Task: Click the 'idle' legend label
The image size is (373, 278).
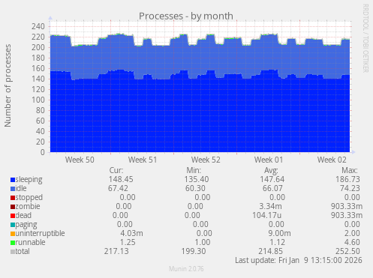Action: click(x=21, y=188)
